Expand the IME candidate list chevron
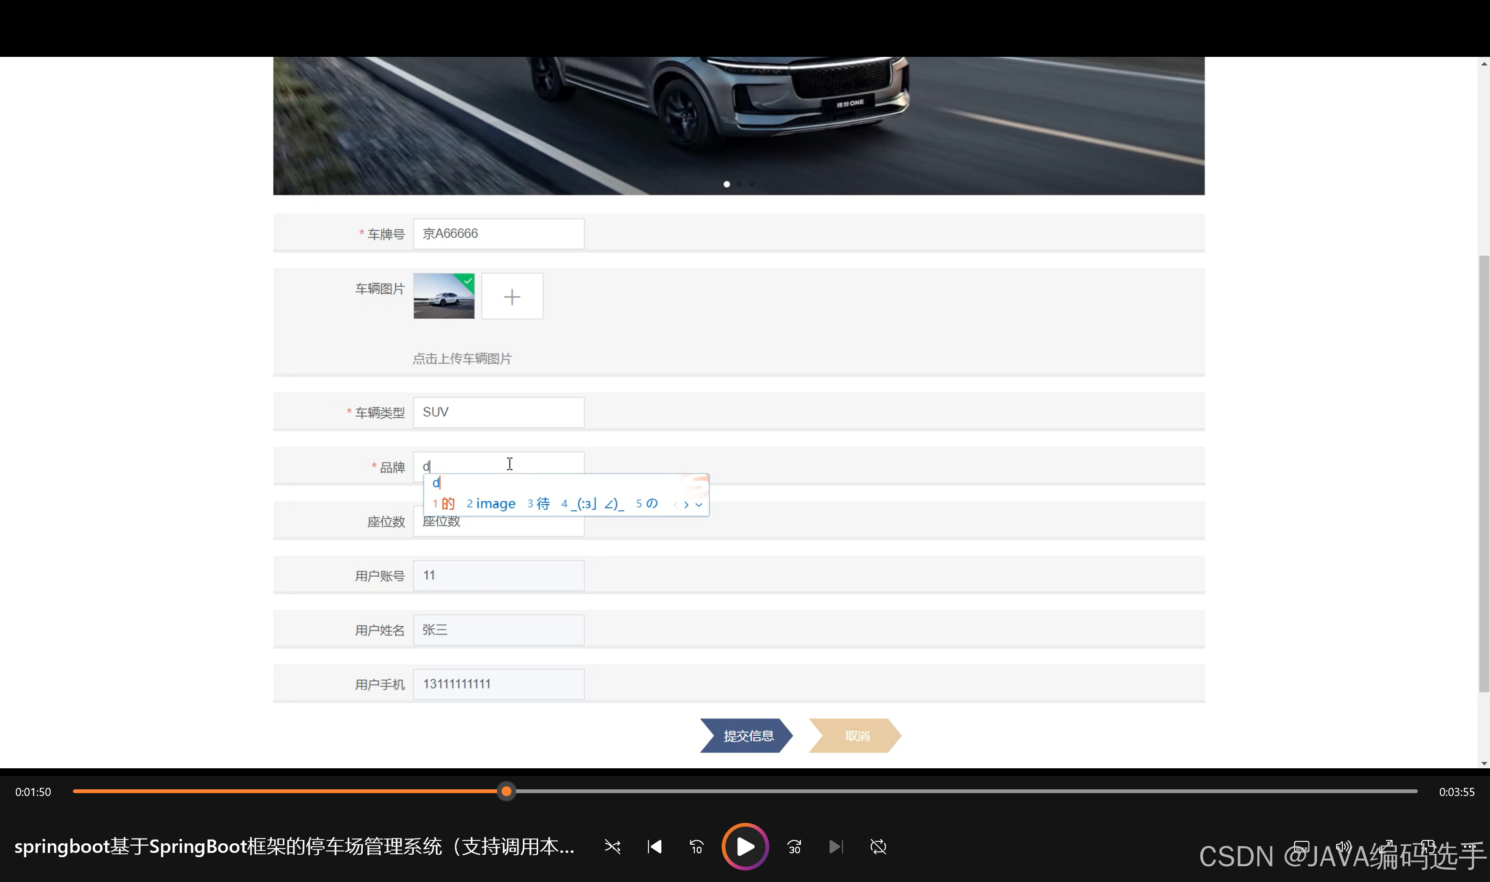 699,505
